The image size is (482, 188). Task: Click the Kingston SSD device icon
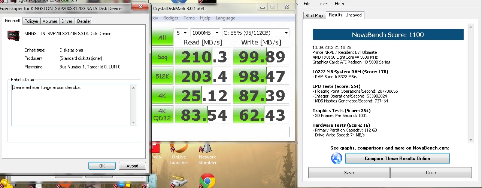(13, 36)
